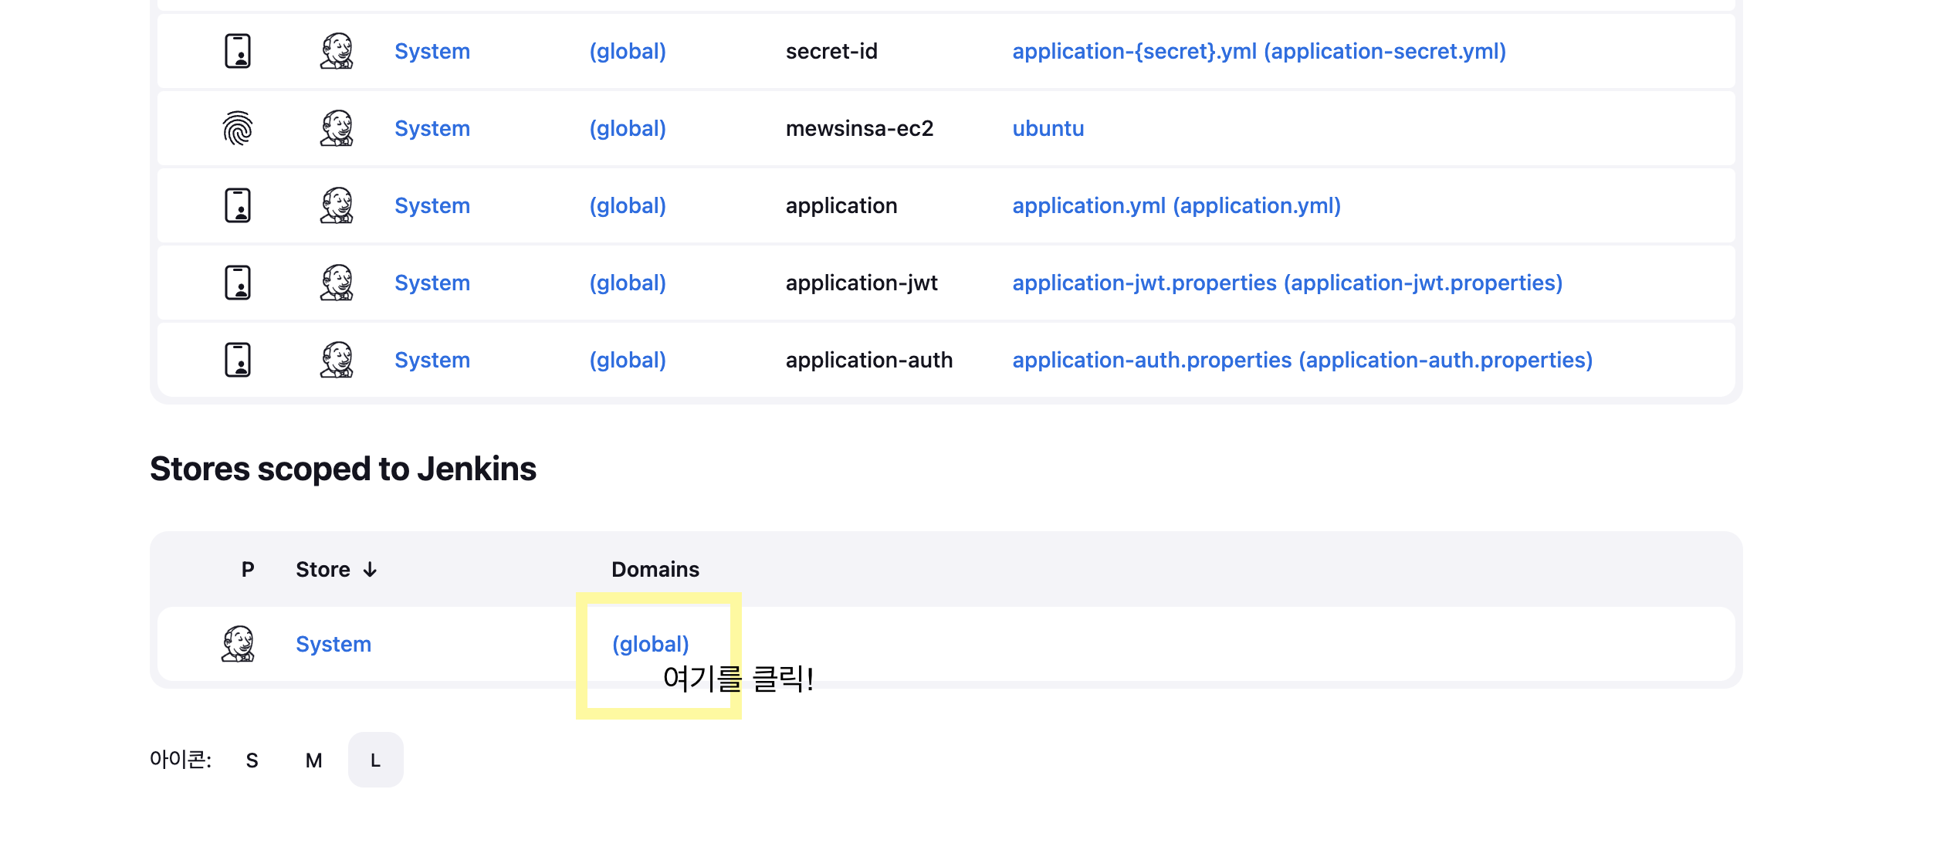Click Jenkins icon beside System store
Viewport: 1933px width, 857px height.
[x=238, y=644]
